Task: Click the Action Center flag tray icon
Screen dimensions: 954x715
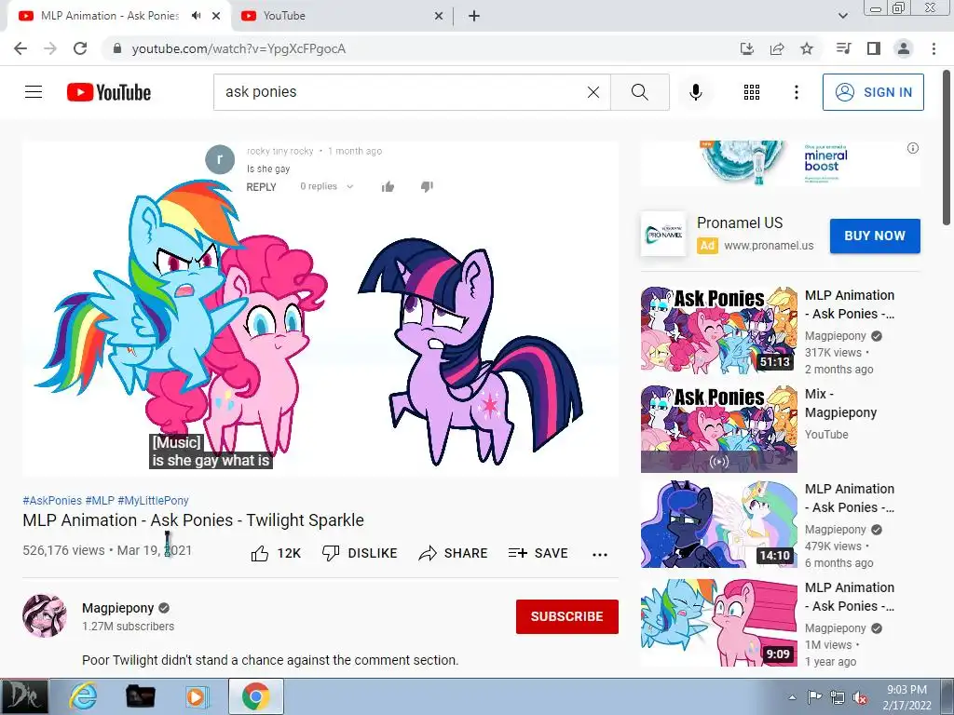Action: [x=814, y=697]
